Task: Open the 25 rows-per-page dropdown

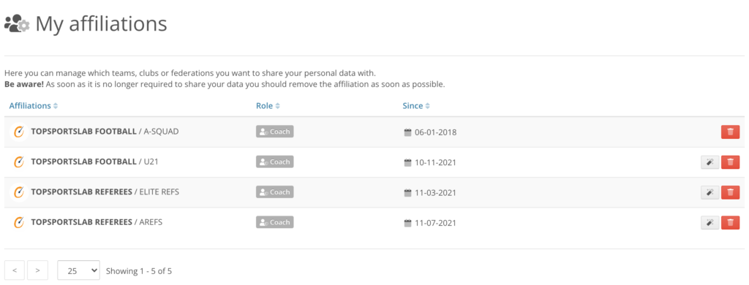Action: click(x=78, y=270)
